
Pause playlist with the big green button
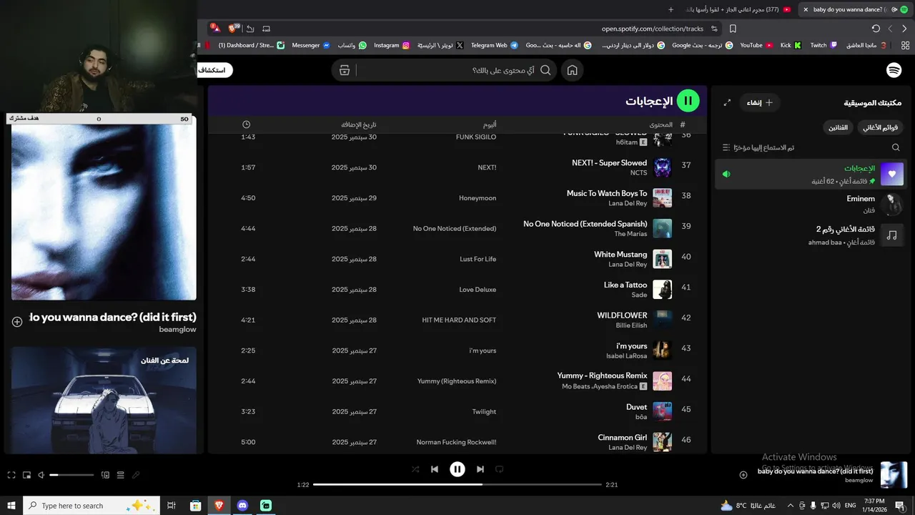click(688, 101)
